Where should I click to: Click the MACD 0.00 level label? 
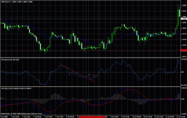183,99
